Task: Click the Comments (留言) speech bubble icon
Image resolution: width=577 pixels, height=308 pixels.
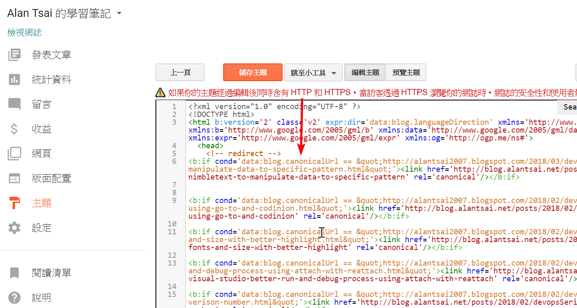Action: (14, 104)
